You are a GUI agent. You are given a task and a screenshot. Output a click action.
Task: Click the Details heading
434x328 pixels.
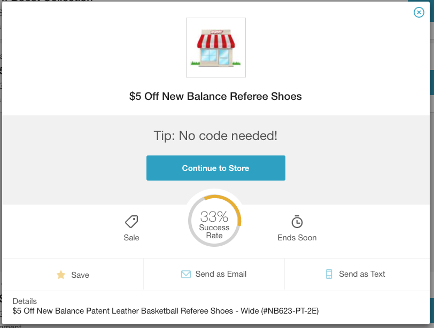(x=25, y=301)
